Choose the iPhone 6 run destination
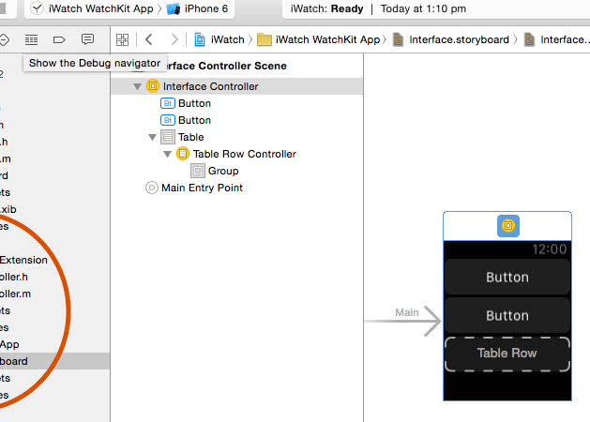 pyautogui.click(x=198, y=8)
